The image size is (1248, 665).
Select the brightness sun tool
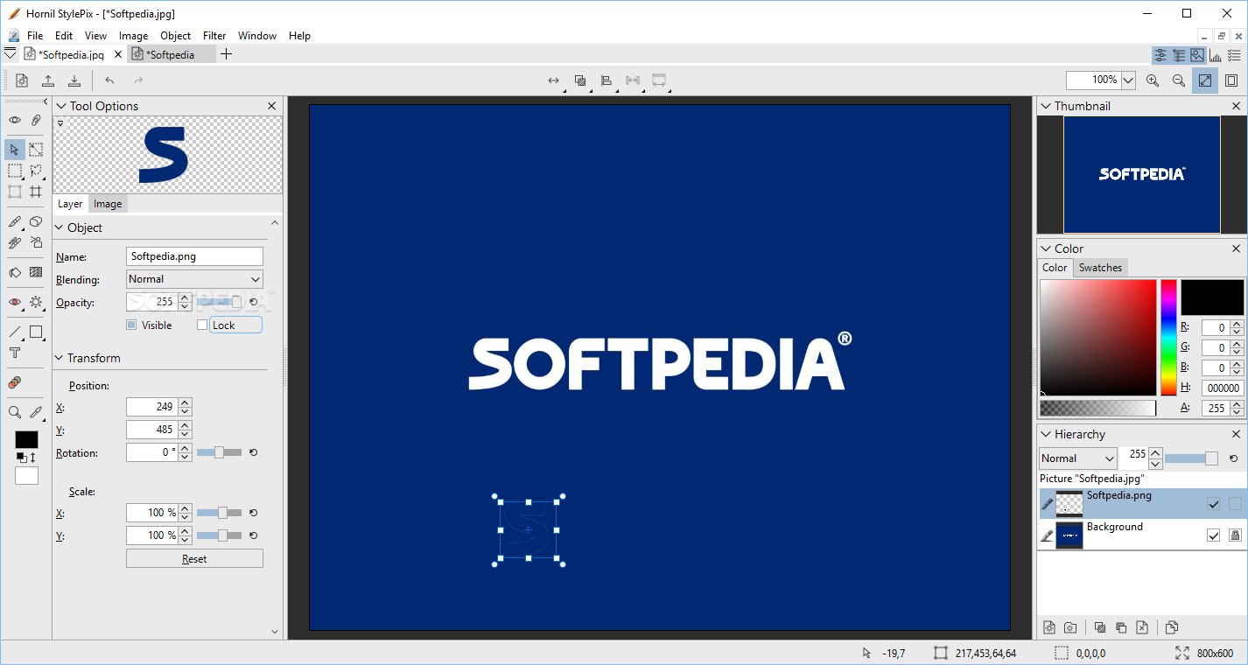[x=36, y=302]
